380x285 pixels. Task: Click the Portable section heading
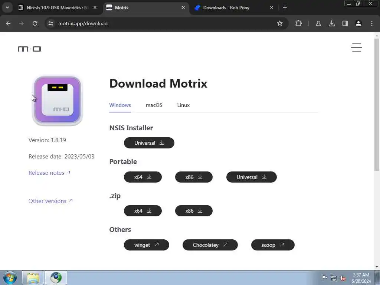click(x=123, y=162)
